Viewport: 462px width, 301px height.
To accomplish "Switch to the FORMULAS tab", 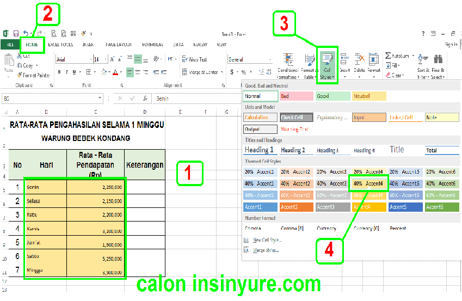I will [x=152, y=45].
